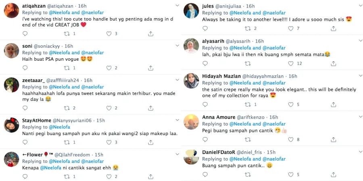Like atiqahzan's tweet with heart icon

109,34
